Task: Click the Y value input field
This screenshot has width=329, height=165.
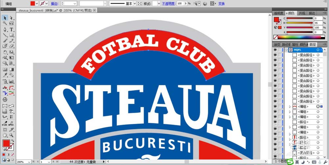Action: click(318, 28)
